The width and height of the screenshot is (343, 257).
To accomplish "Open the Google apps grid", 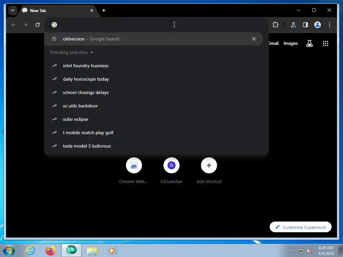I will [326, 44].
